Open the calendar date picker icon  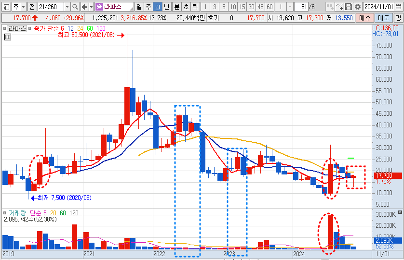398,7
